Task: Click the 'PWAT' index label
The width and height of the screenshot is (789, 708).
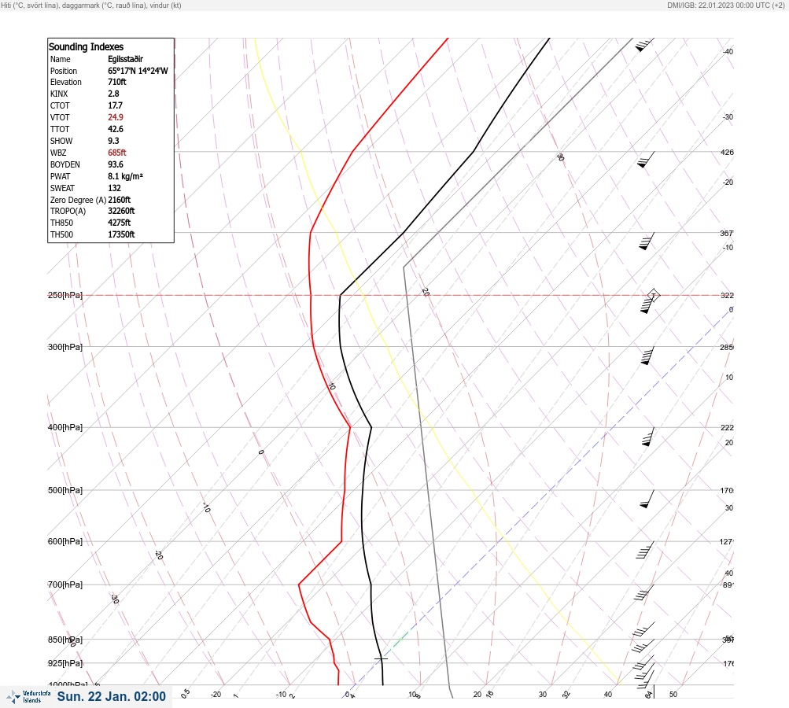Action: click(x=60, y=176)
